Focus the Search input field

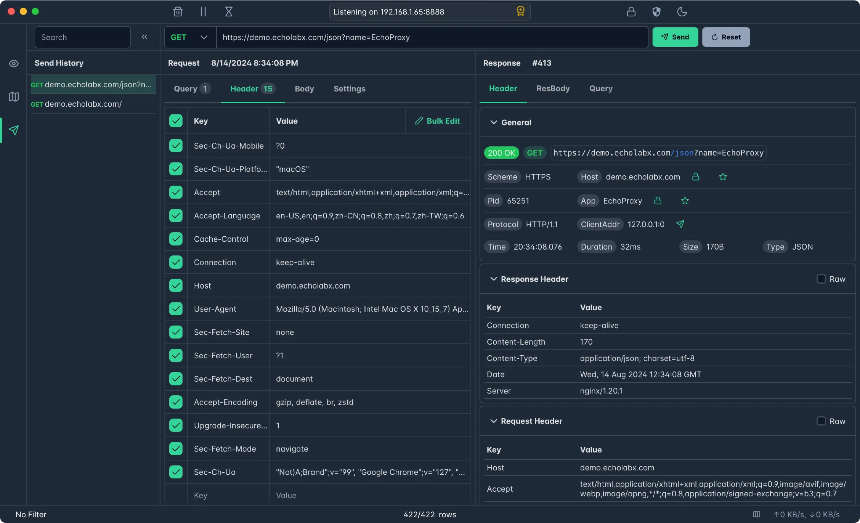tap(82, 37)
